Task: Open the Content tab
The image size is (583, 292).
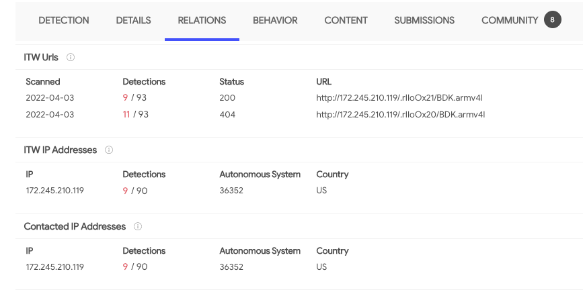Action: click(x=346, y=21)
